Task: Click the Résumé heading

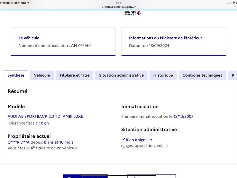Action: [17, 91]
